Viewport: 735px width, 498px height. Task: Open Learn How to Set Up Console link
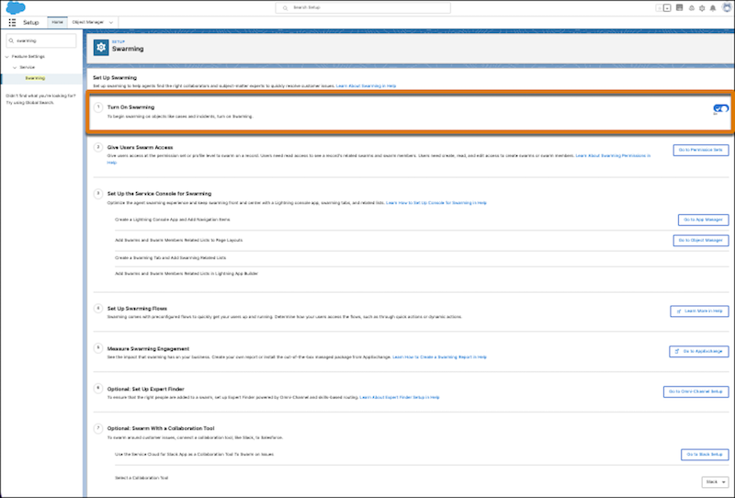[x=435, y=203]
